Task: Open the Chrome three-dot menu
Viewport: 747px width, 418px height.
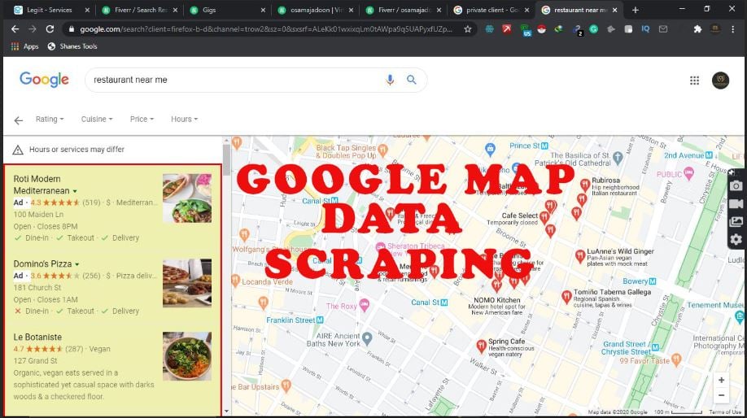Action: pyautogui.click(x=732, y=29)
